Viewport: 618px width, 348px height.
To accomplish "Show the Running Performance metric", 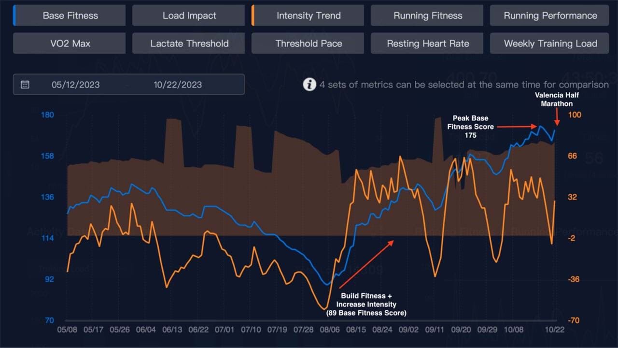I will [x=550, y=15].
